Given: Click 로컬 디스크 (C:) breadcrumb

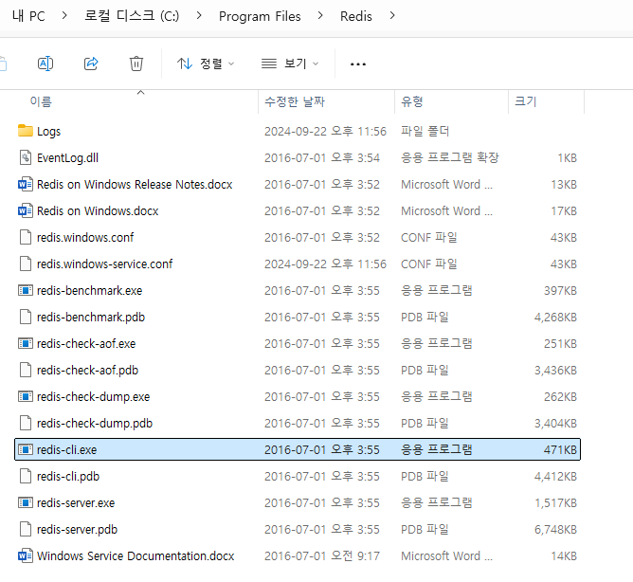Looking at the screenshot, I should pos(132,16).
